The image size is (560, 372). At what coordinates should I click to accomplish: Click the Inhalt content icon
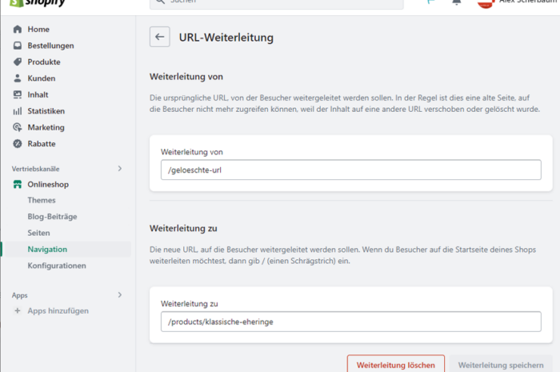click(x=18, y=94)
